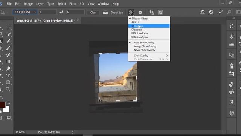Open crop overlay options grid icon

131,12
